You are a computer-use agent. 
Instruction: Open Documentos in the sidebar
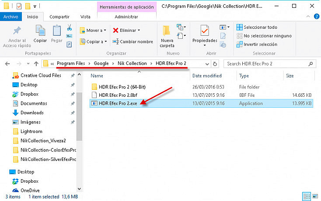tap(34, 103)
